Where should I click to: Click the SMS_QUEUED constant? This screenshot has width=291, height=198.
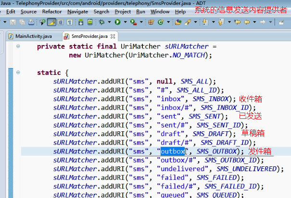[x=216, y=195]
